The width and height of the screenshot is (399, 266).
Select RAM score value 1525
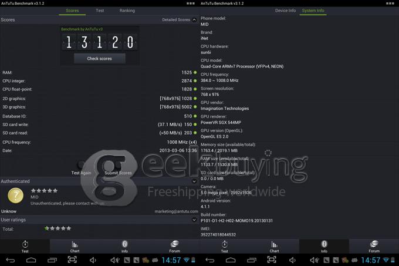[x=187, y=73]
